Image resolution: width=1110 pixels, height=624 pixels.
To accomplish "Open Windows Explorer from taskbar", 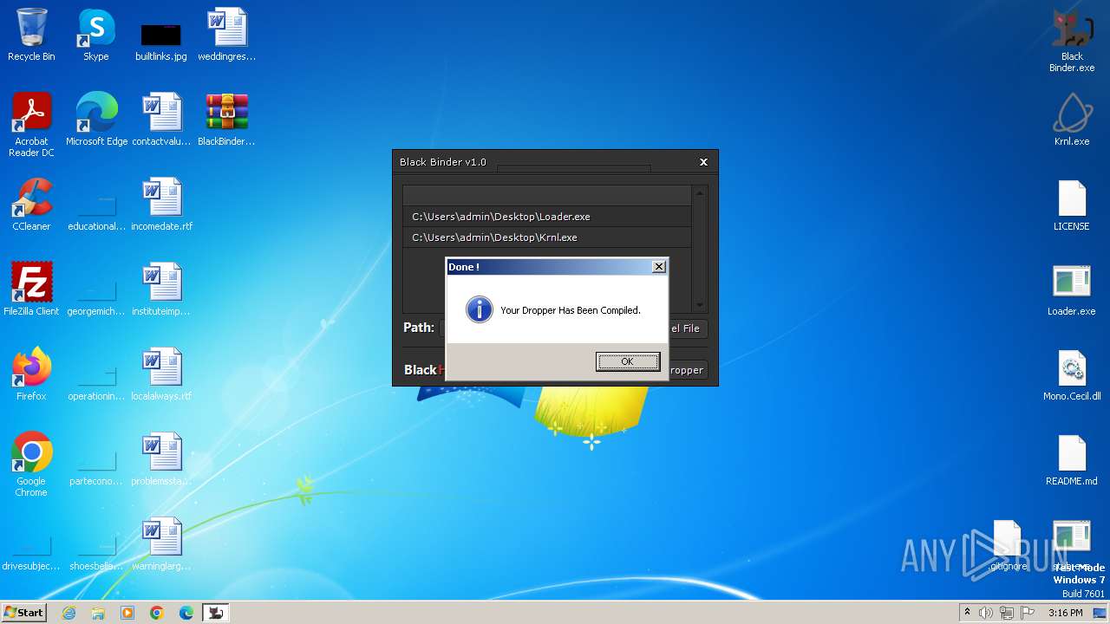I will (98, 613).
